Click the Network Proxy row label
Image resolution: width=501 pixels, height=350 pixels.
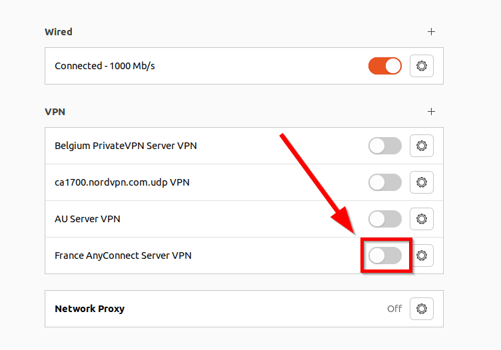click(89, 309)
